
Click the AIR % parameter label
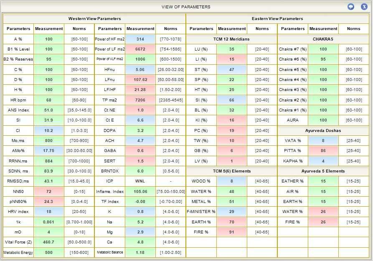coord(293,192)
